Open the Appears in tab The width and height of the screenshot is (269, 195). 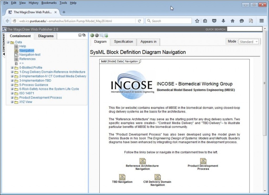tap(149, 42)
